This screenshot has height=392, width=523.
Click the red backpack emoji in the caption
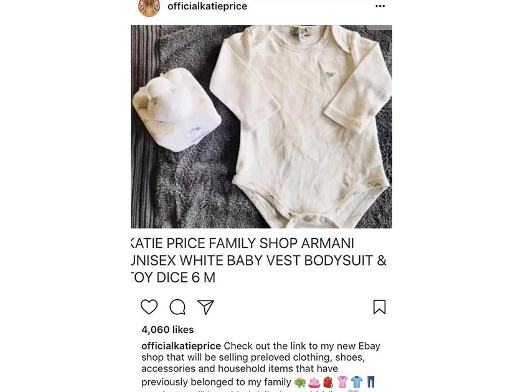point(328,382)
